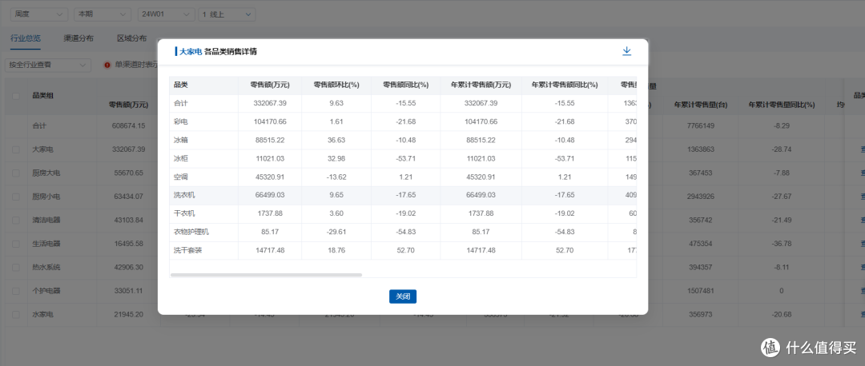865x366 pixels.
Task: Click the -13.62 value in the 空调 row
Action: click(336, 177)
